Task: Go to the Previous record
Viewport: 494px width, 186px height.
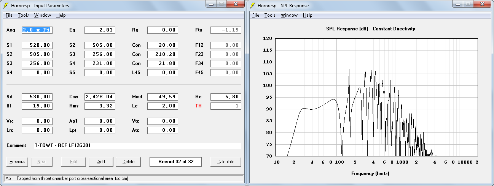Action: click(x=18, y=162)
